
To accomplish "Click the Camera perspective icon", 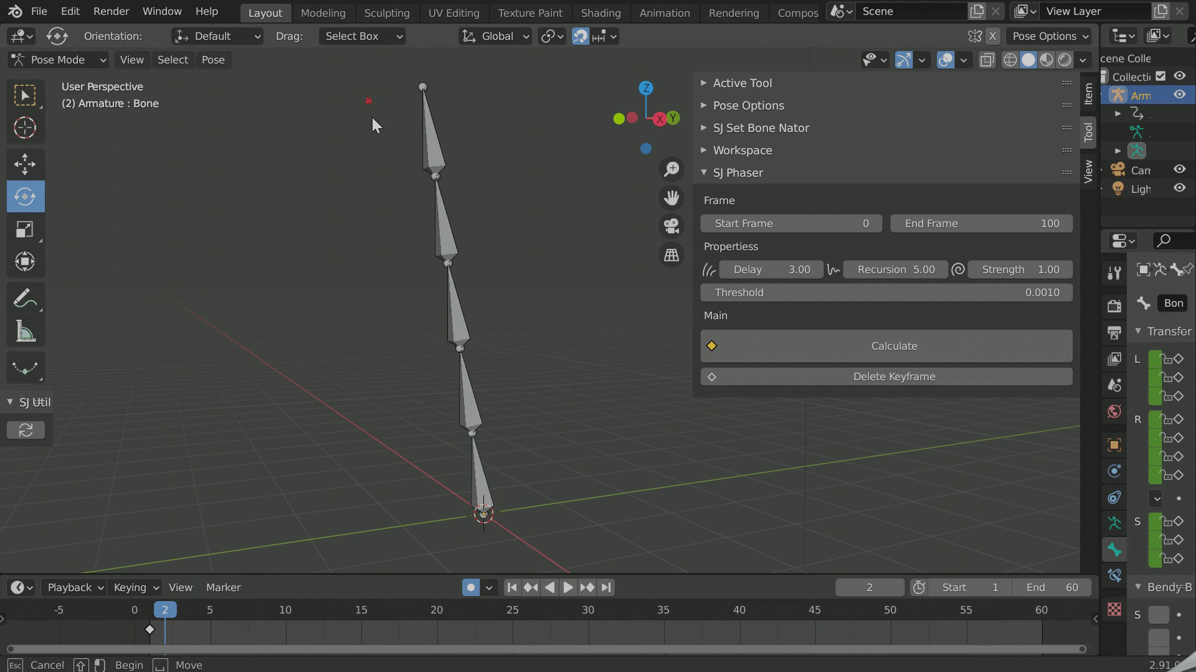I will point(671,226).
